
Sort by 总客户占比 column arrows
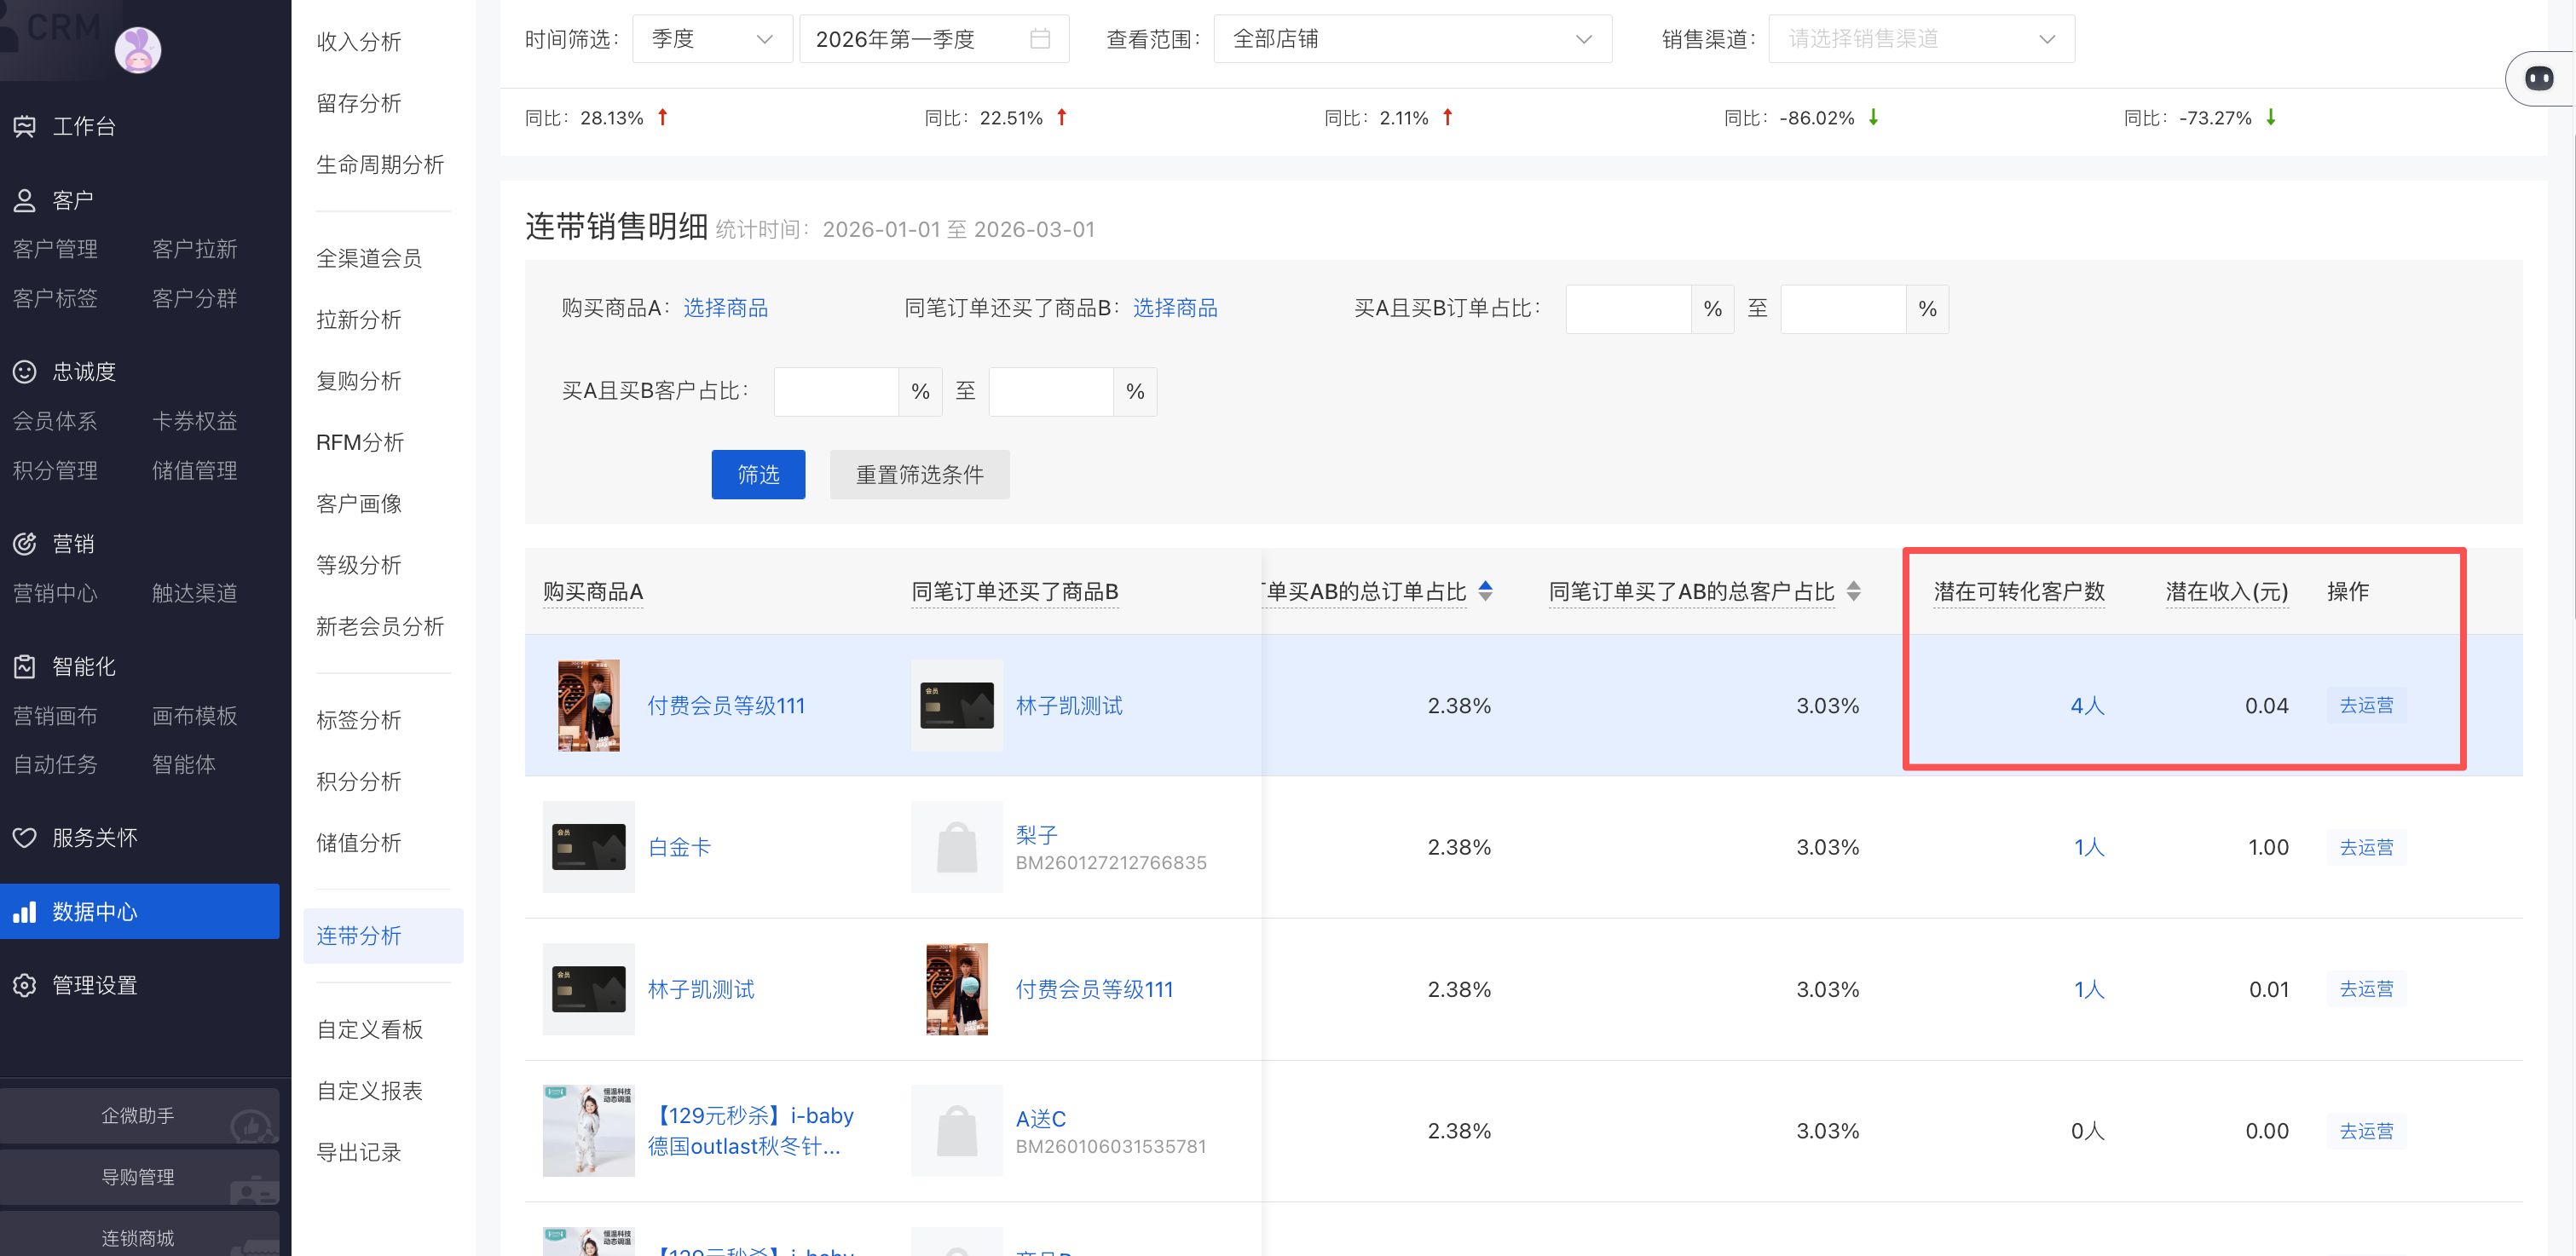[x=1853, y=591]
